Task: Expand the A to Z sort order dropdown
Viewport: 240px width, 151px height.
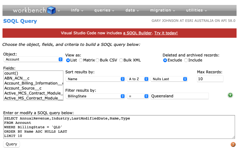Action: 138,79
